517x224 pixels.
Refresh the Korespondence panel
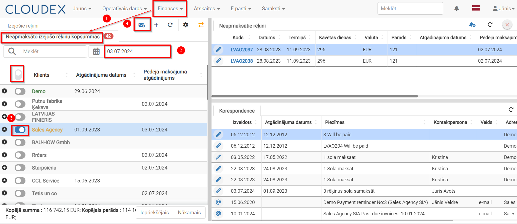(511, 110)
